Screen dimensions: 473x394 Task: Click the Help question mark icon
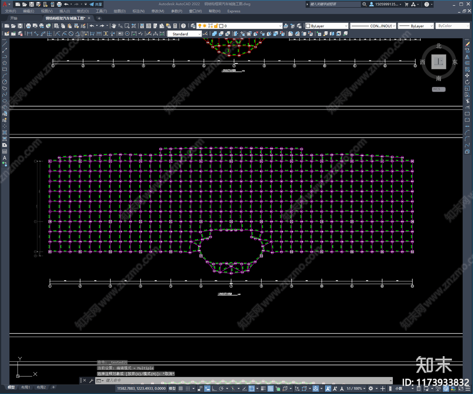coord(184,26)
